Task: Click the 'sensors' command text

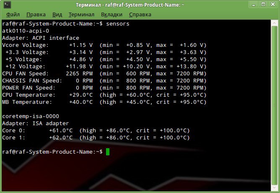Action: click(x=118, y=24)
